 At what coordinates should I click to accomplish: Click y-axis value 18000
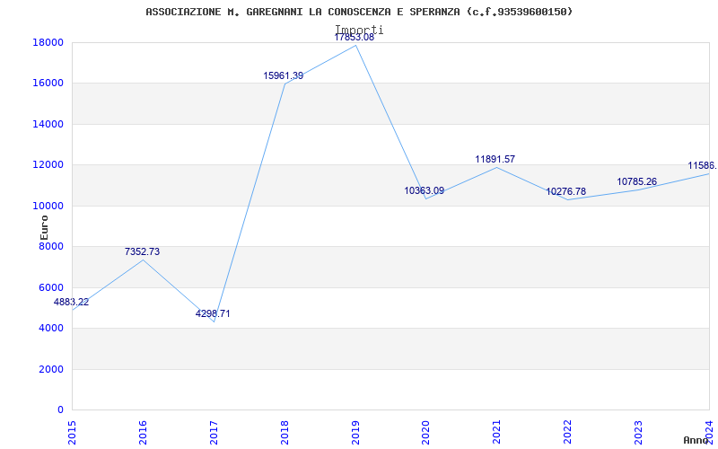coord(48,42)
